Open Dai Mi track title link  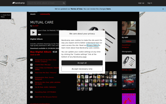pos(46,87)
